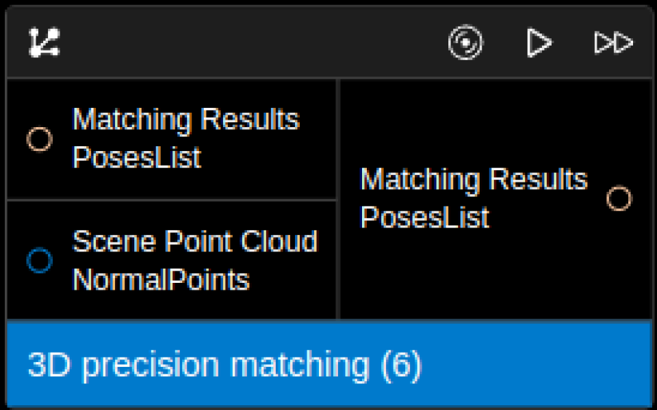Select the "3D precision matching" title text
Screen dimensions: 657x410
(x=198, y=364)
